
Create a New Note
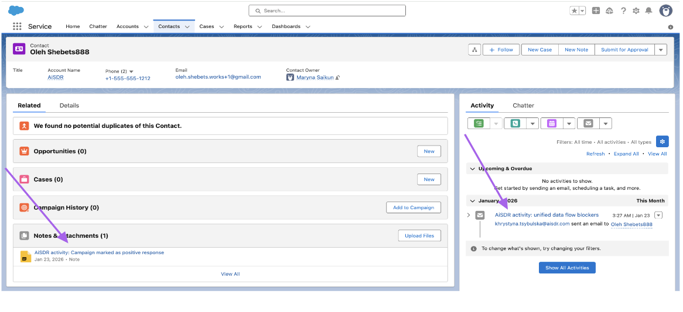coord(576,50)
